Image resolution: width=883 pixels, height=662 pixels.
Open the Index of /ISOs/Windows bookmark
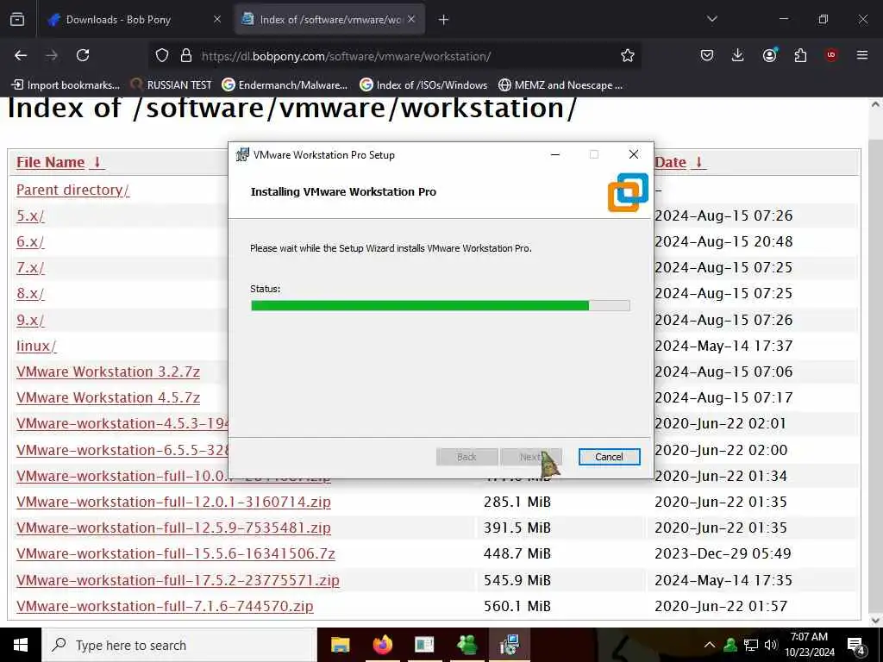pos(423,85)
